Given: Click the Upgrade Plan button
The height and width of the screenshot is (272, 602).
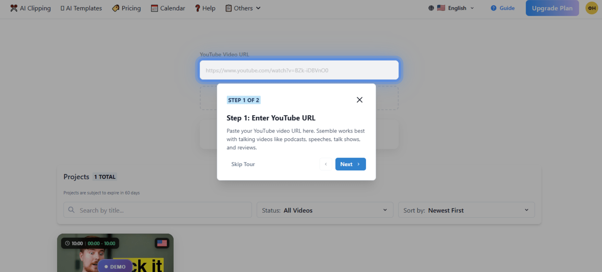Looking at the screenshot, I should pyautogui.click(x=552, y=8).
